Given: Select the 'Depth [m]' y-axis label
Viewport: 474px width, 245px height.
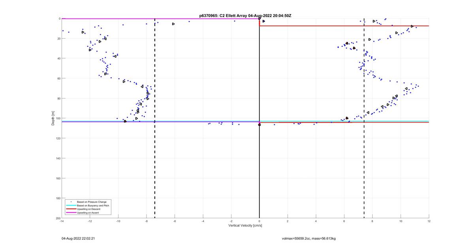Looking at the screenshot, I should tap(53, 118).
